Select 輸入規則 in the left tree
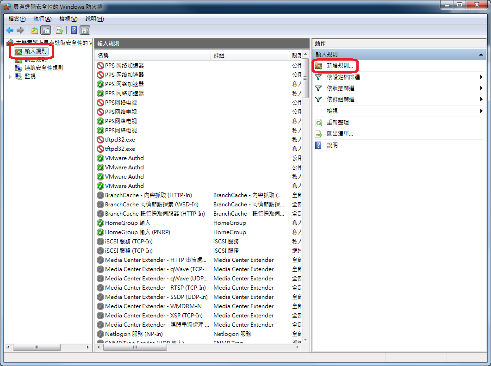 (36, 51)
